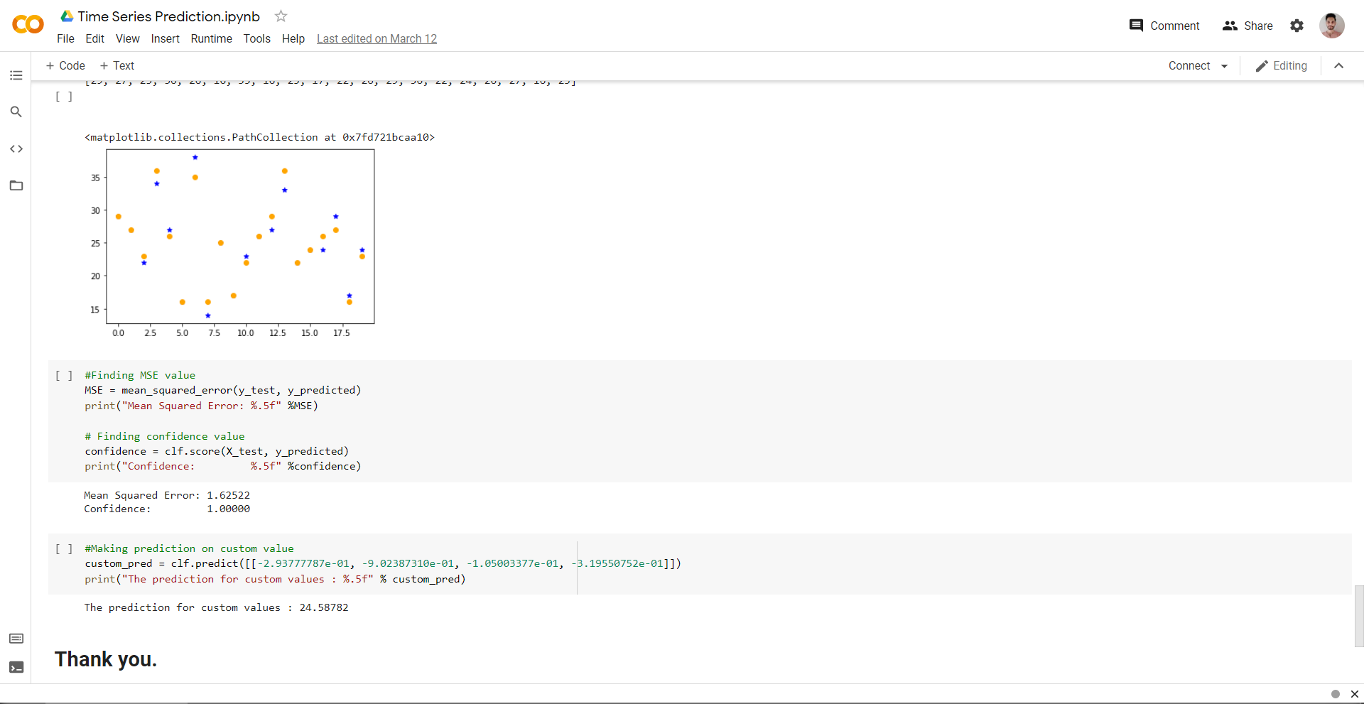Collapse the header with the chevron arrow

[x=1340, y=65]
